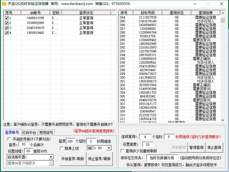Click the 连续查询 input field
Viewport: 229px width, 172px height.
pos(145,137)
